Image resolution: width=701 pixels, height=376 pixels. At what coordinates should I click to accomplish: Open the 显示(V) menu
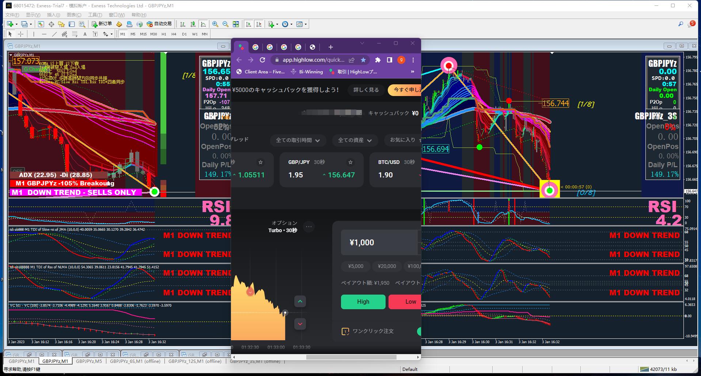(x=33, y=15)
